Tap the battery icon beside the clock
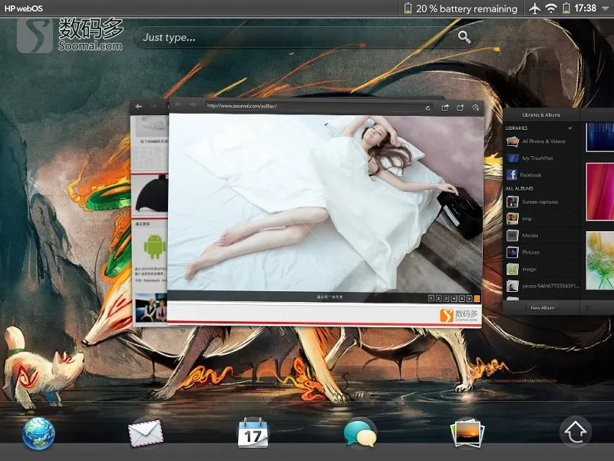The width and height of the screenshot is (614, 461). click(566, 8)
